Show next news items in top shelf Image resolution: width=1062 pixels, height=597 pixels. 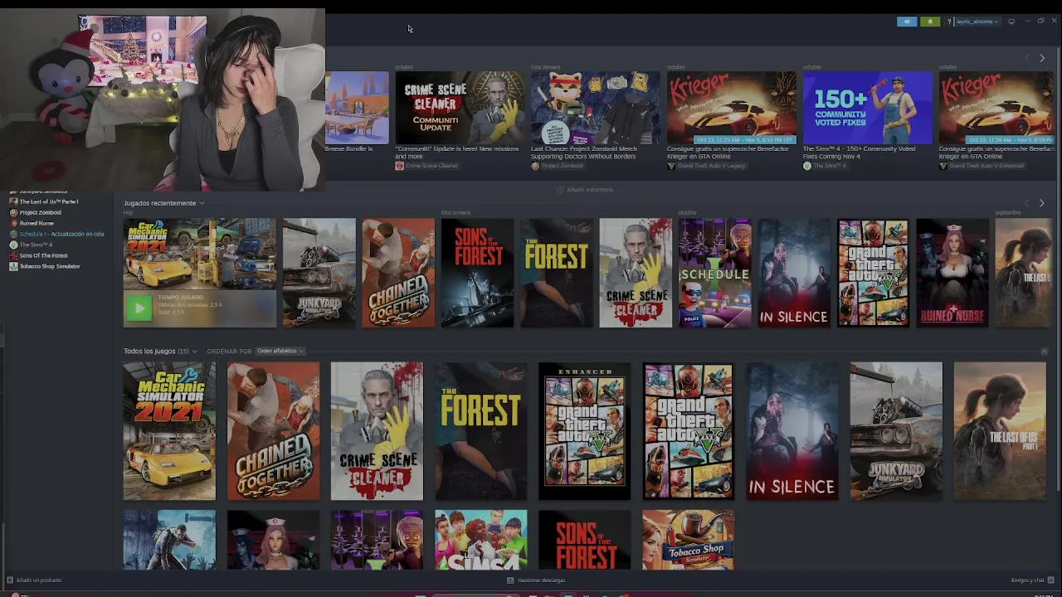(x=1042, y=58)
